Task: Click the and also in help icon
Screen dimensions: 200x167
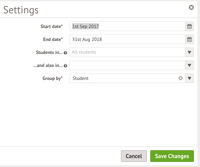Action: point(65,66)
